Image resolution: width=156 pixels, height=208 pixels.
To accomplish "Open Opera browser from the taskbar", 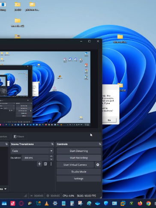I will point(21,203).
